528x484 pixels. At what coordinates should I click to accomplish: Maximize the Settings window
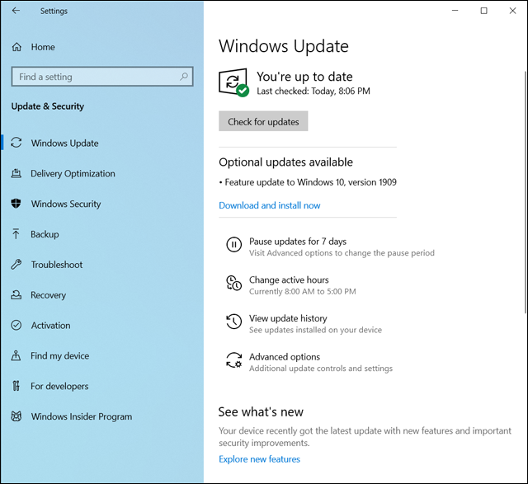(484, 11)
